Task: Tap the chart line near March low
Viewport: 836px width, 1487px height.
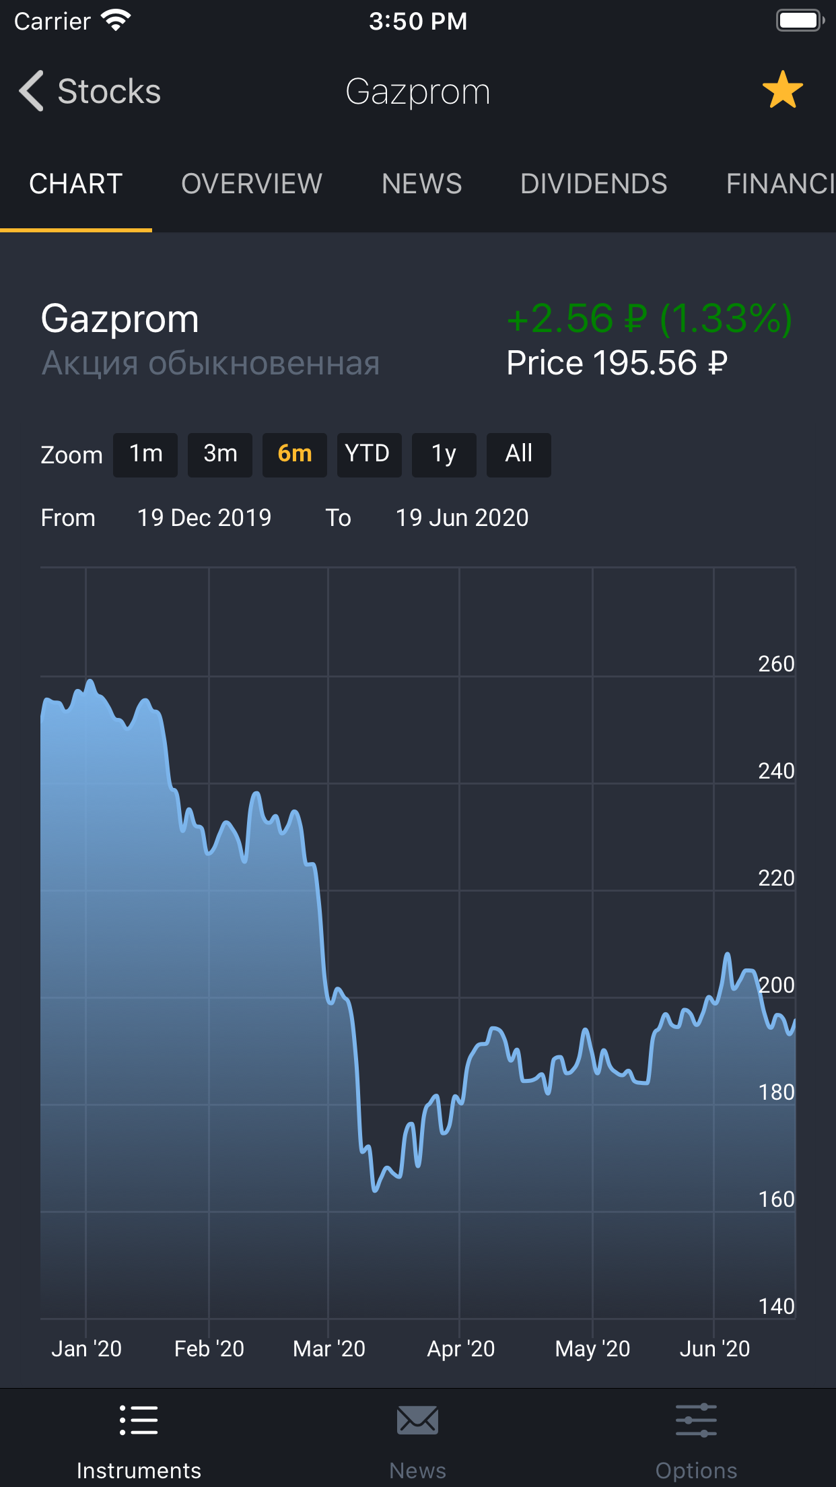Action: 375,1189
